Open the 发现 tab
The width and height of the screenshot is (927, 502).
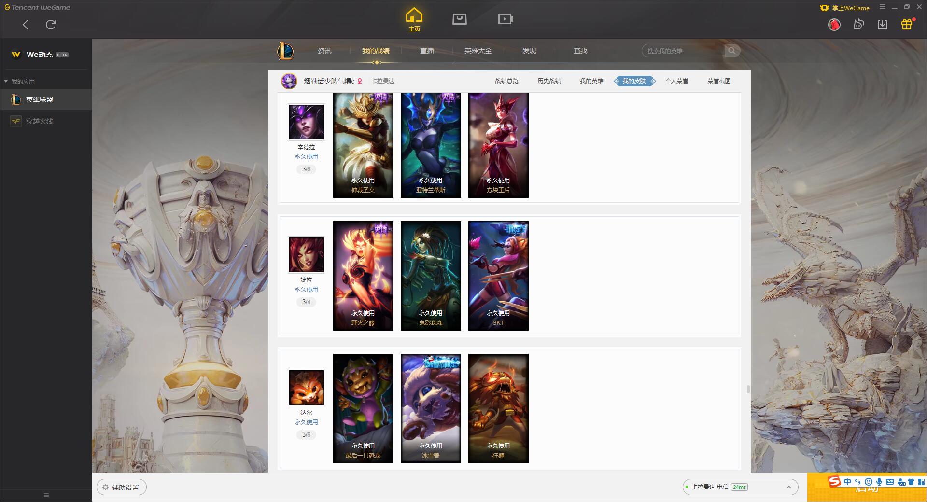click(x=529, y=51)
